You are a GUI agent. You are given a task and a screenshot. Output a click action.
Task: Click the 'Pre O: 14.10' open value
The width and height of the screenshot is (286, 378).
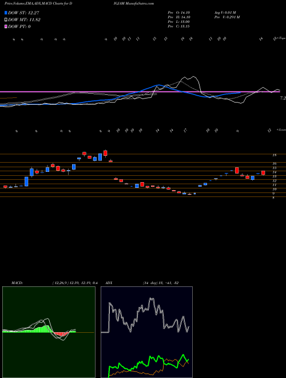[178, 13]
